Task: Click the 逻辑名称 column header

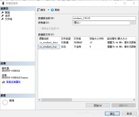Action: pyautogui.click(x=49, y=39)
